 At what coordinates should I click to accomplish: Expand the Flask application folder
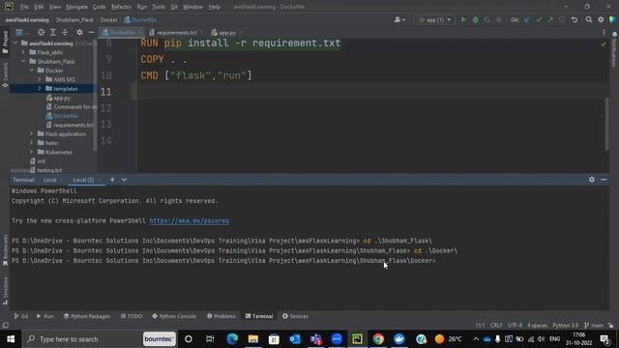tap(32, 133)
